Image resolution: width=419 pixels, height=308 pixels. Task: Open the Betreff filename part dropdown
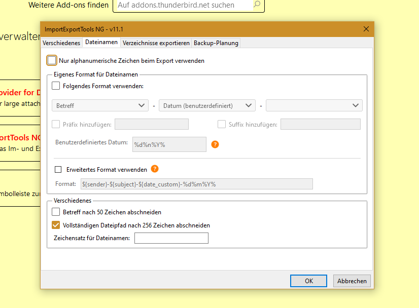[100, 105]
